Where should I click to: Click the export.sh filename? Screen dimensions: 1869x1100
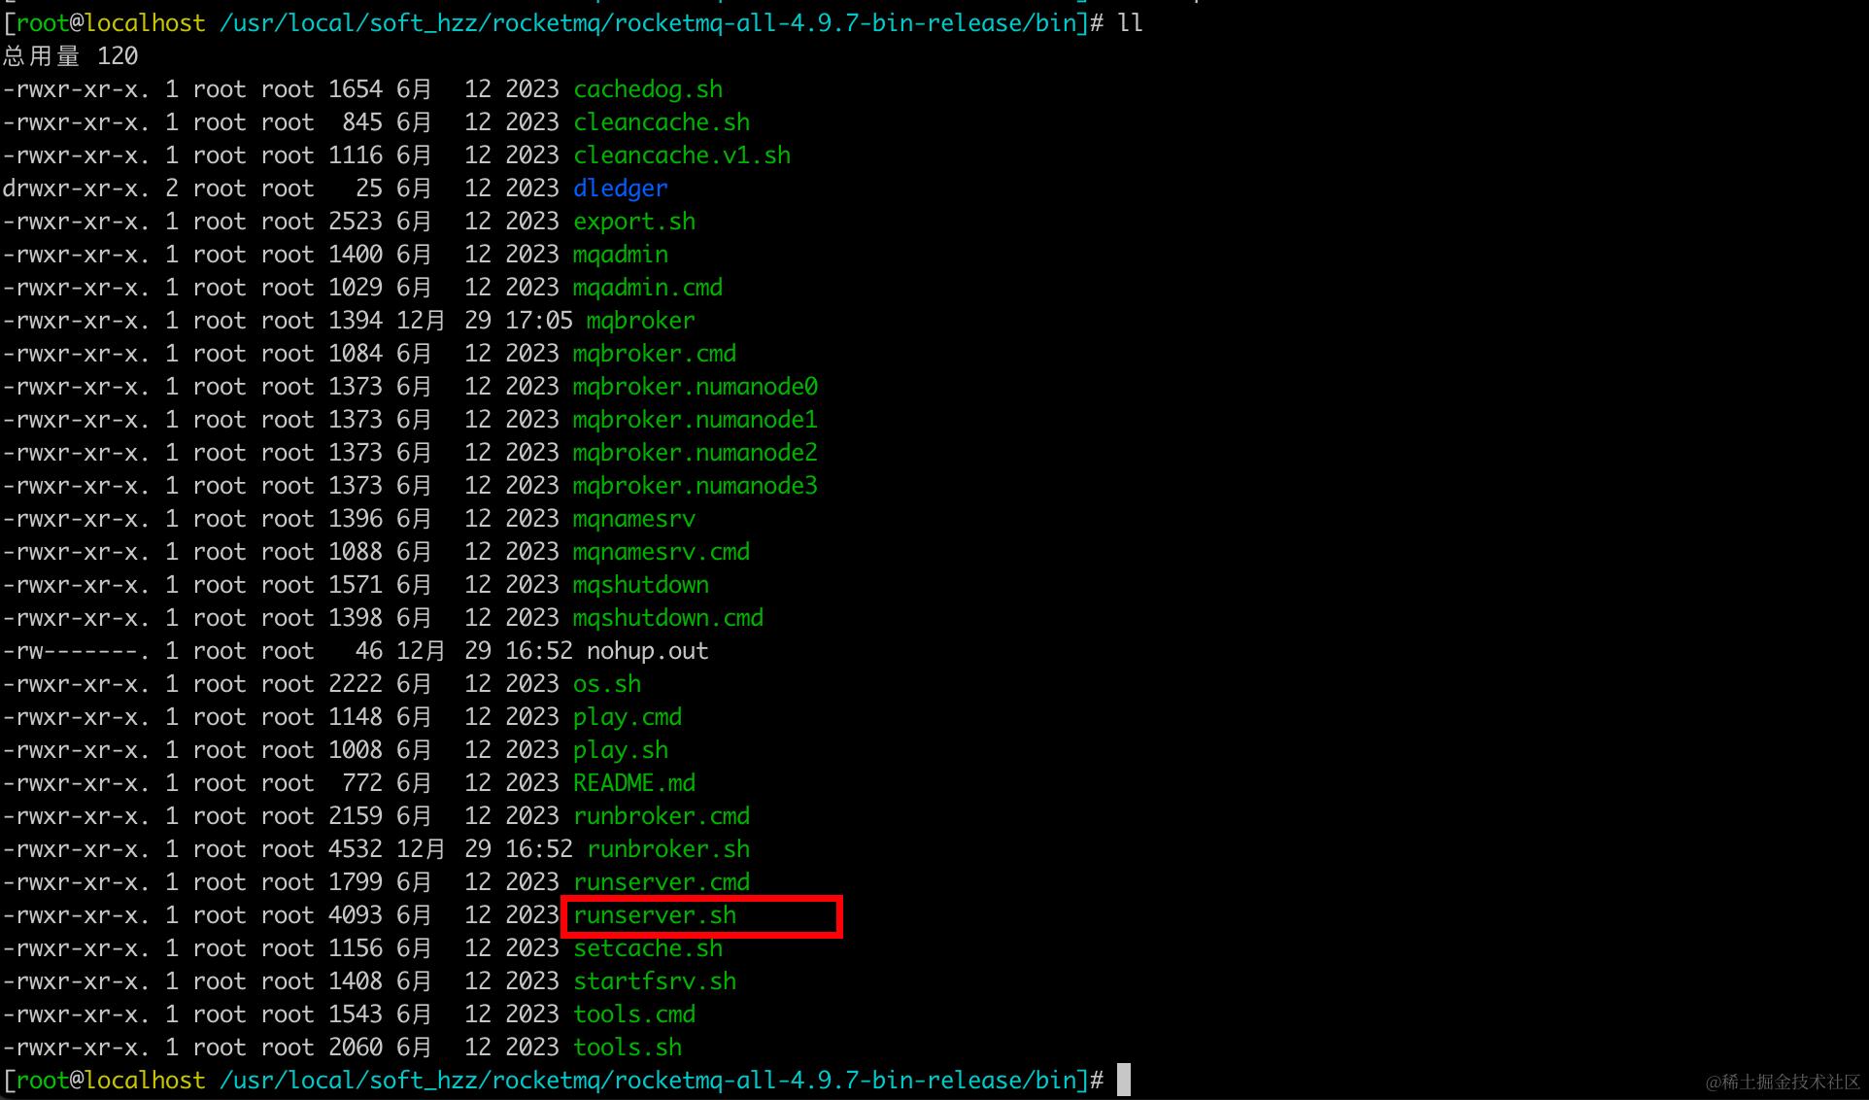pos(633,222)
